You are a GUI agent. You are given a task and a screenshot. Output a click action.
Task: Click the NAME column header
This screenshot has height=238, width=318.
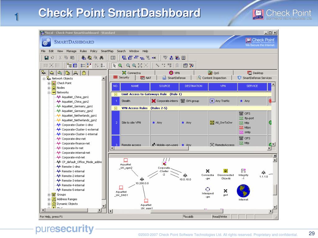135,86
